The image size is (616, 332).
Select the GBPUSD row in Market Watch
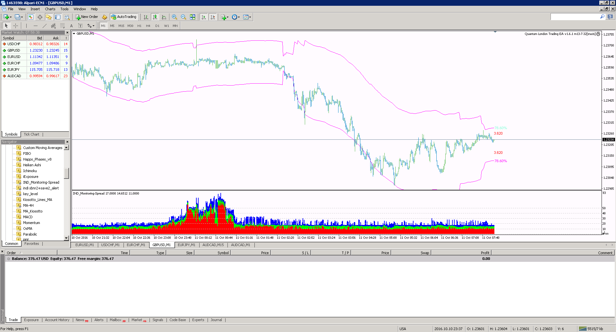pyautogui.click(x=35, y=50)
